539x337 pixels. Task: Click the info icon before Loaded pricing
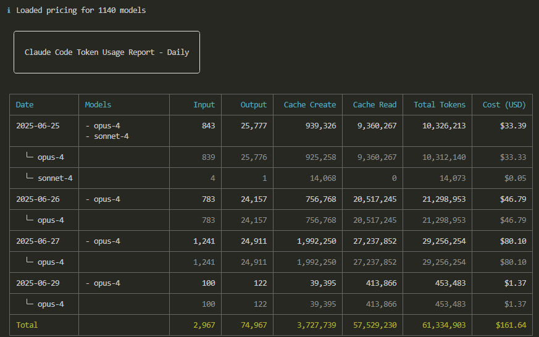click(9, 10)
